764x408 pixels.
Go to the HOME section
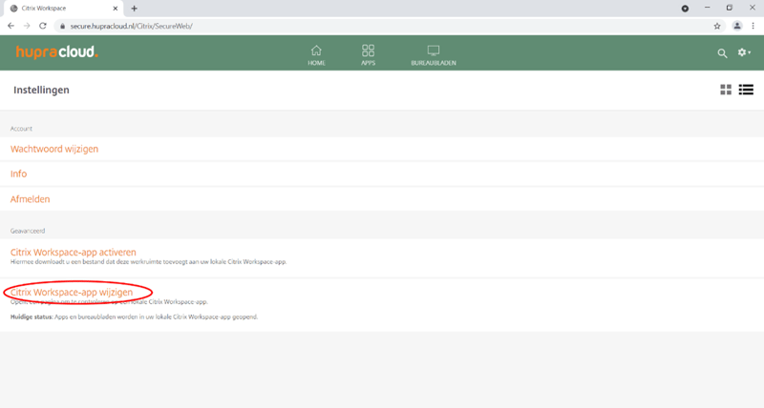coord(316,55)
